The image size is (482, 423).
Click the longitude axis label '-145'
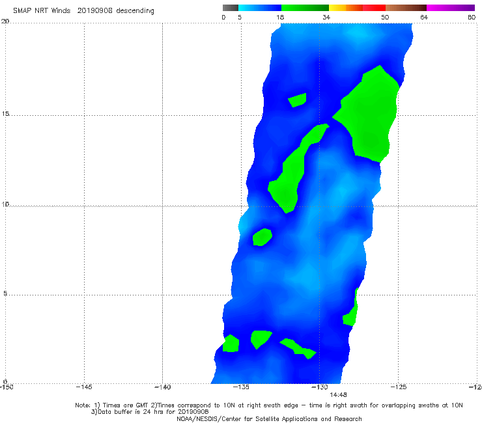coord(84,387)
